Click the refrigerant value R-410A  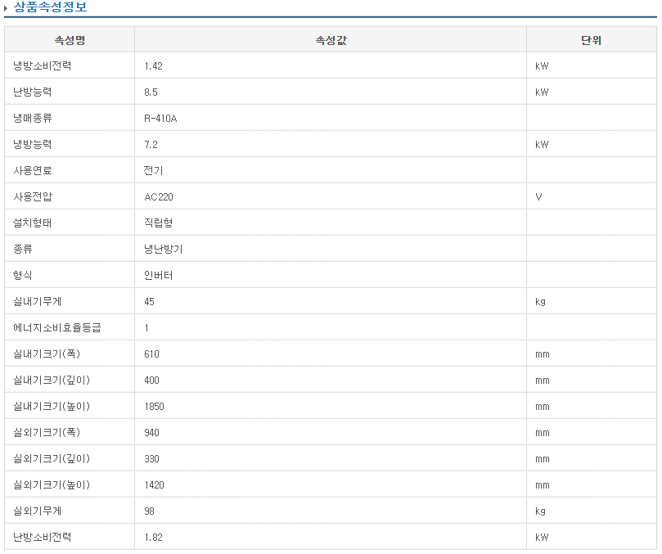click(x=160, y=118)
